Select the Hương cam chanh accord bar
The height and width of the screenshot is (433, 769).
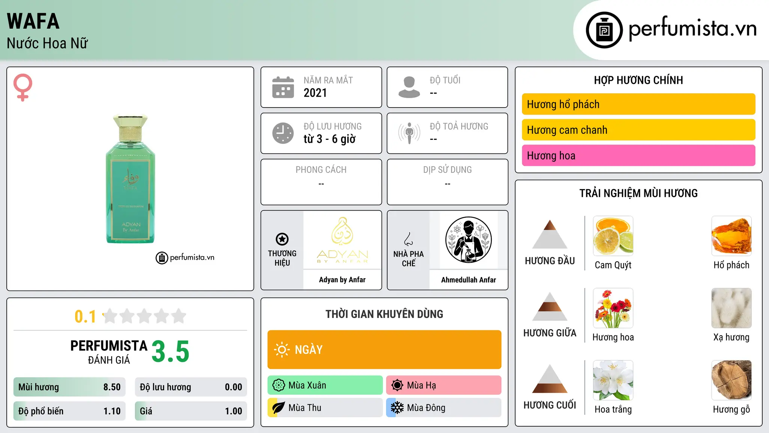(x=638, y=130)
